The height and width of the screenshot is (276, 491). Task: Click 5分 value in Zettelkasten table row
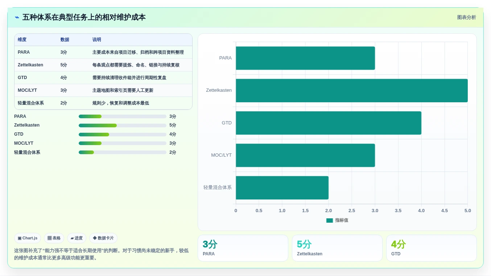coord(64,65)
